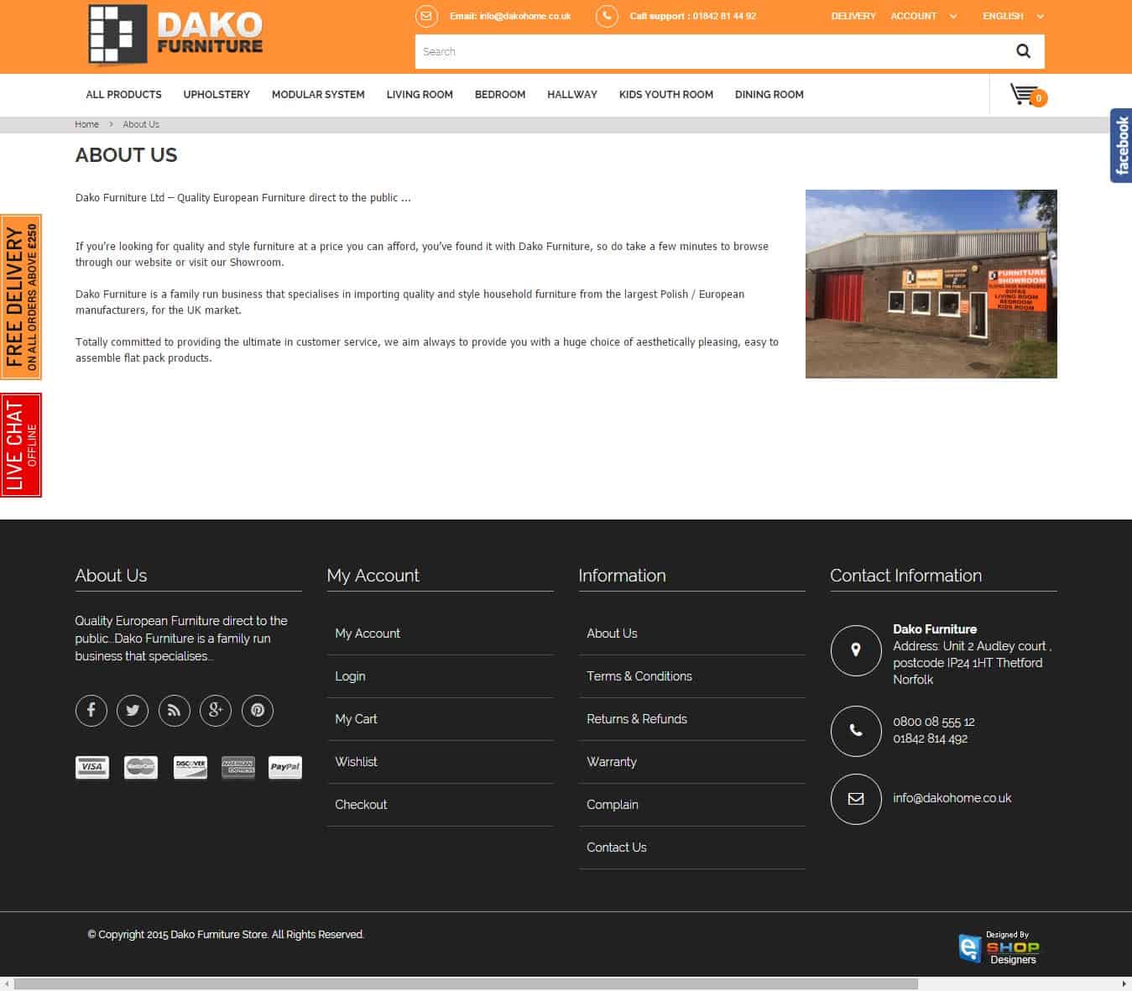Select the Kids Youth Room menu
The width and height of the screenshot is (1132, 991).
coord(666,95)
